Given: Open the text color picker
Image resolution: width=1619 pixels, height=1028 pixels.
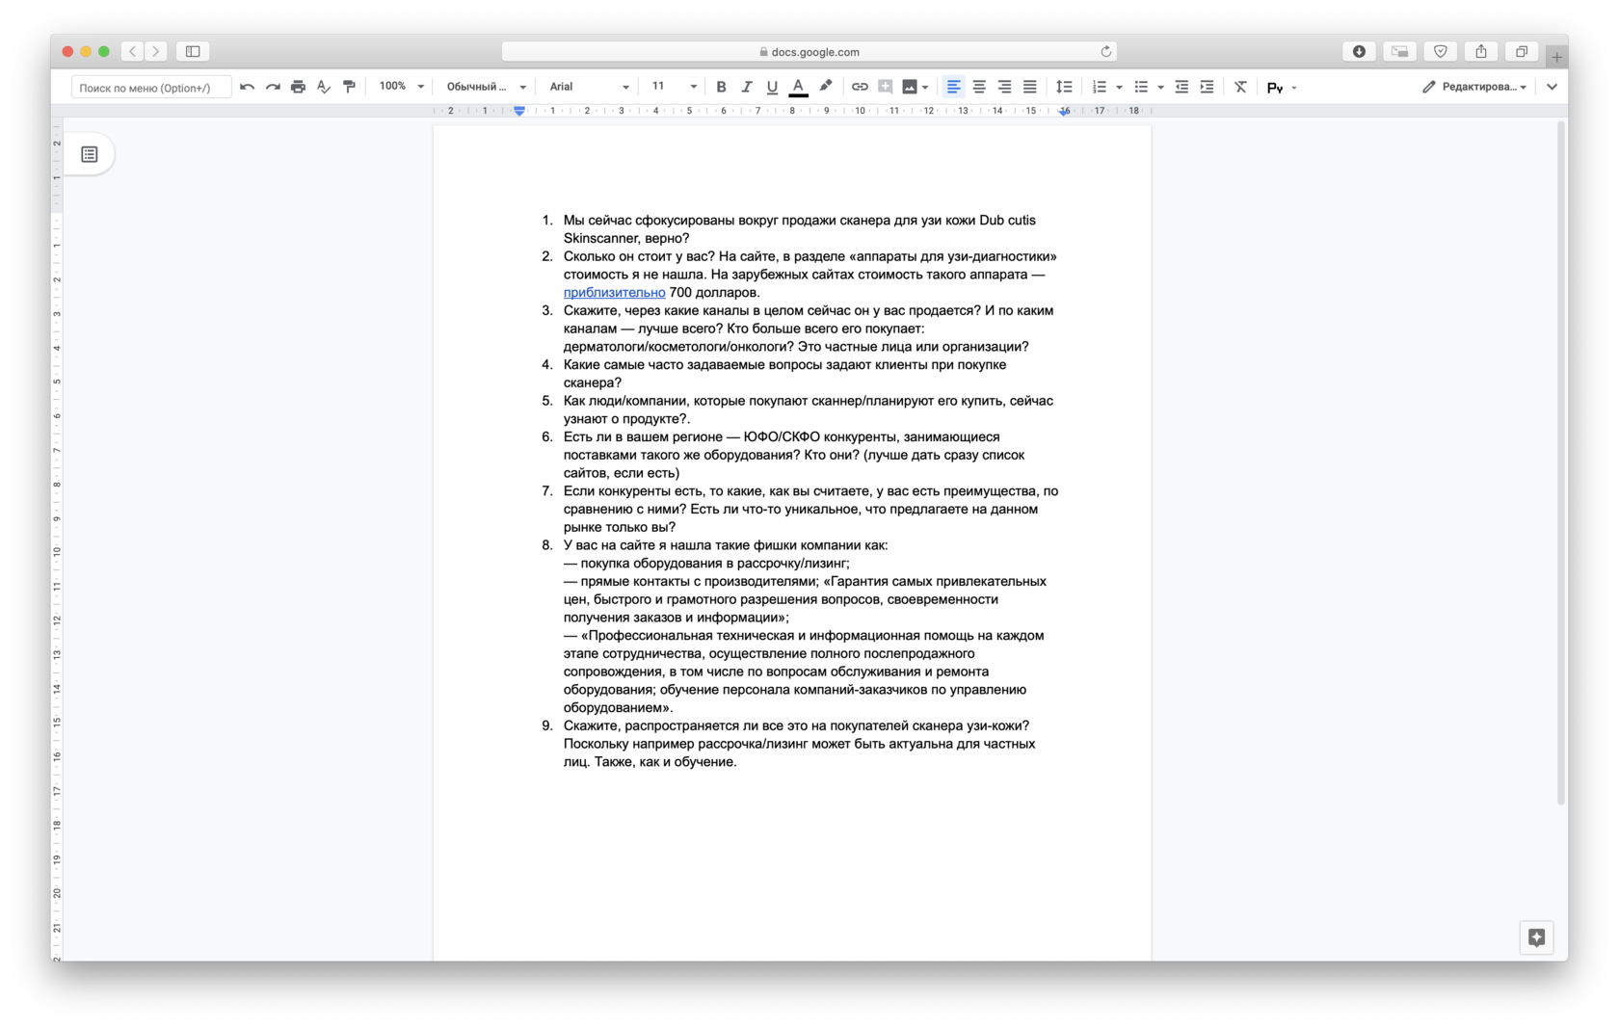Looking at the screenshot, I should [798, 87].
